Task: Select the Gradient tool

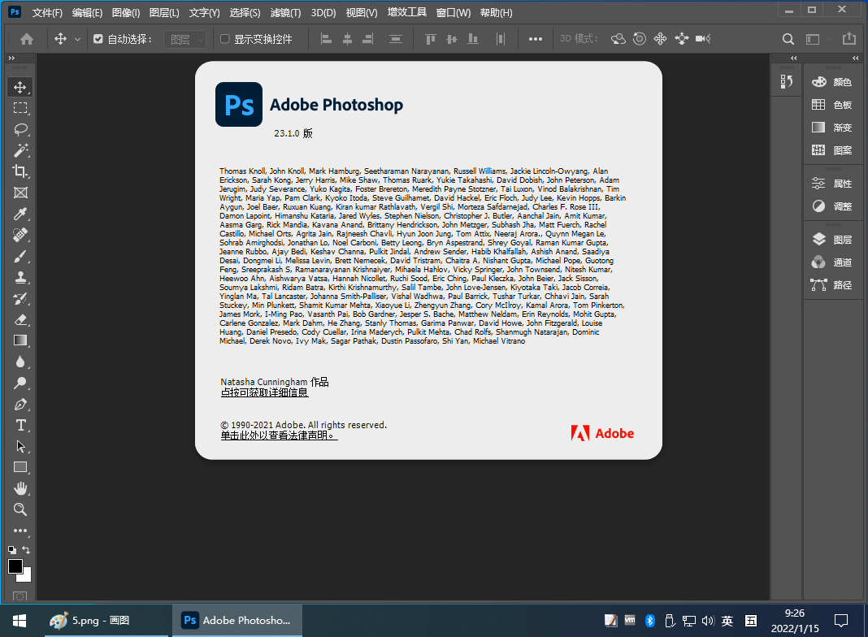Action: click(20, 340)
